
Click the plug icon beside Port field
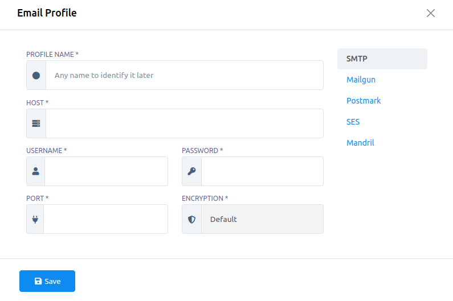coord(35,219)
